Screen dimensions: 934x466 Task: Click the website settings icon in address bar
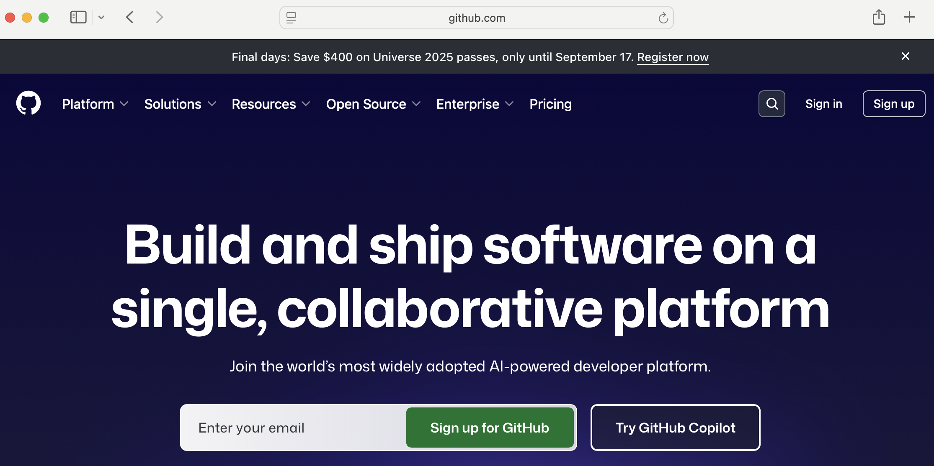click(x=291, y=18)
